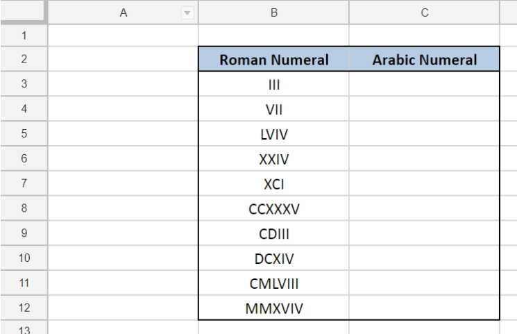The image size is (517, 334).
Task: Click the Arabic Numeral header cell
Action: 424,60
